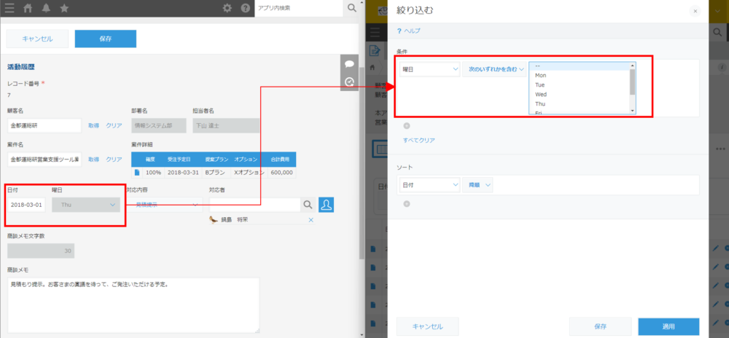Go to the portal home icon
Screen dimensions: 729x338
(x=28, y=9)
